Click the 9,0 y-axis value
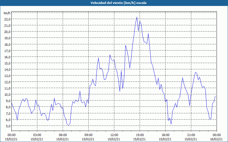Image resolution: width=228 pixels, height=142 pixels. click(8, 101)
